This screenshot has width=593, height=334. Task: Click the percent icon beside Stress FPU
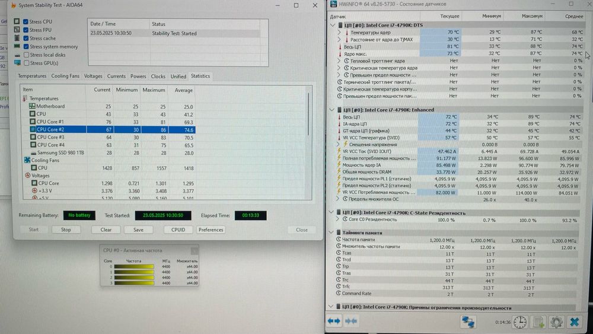pyautogui.click(x=17, y=30)
